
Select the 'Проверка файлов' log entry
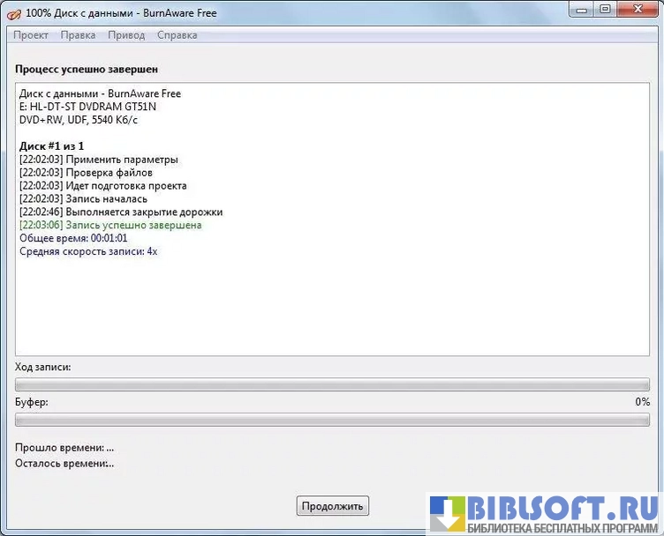click(x=92, y=173)
